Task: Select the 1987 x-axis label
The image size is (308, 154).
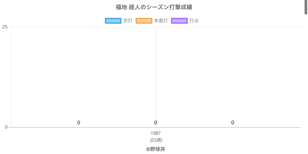Action: pos(156,133)
